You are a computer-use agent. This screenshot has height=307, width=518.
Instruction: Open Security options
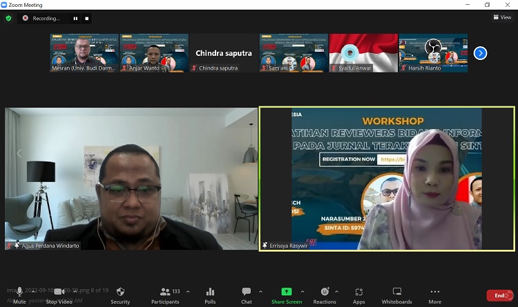pyautogui.click(x=120, y=295)
